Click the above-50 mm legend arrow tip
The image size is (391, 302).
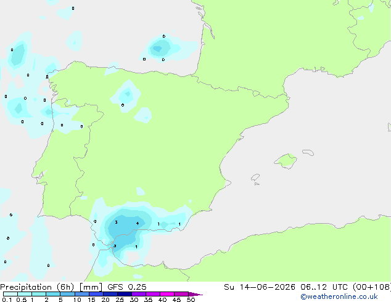(x=196, y=294)
